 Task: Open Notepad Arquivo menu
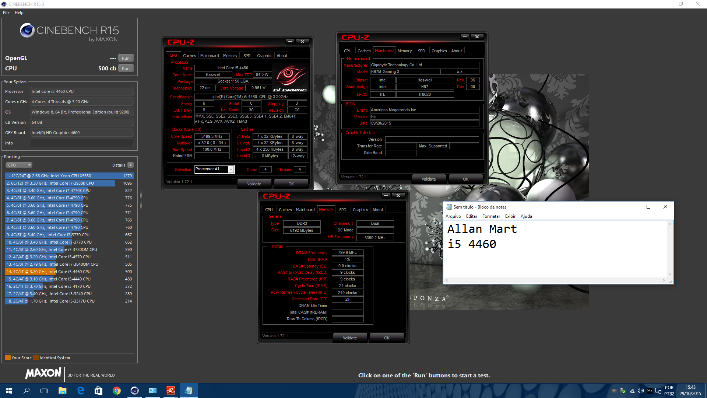pos(453,216)
